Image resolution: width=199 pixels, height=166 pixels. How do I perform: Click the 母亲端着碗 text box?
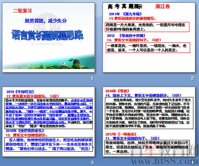147,147
